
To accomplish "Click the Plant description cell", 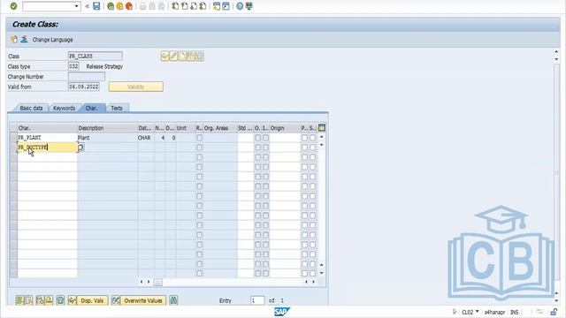I will click(108, 138).
